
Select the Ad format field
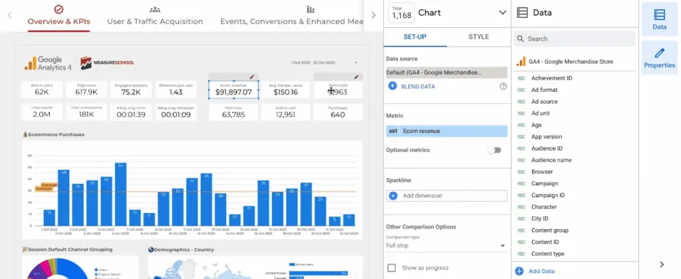tap(545, 90)
